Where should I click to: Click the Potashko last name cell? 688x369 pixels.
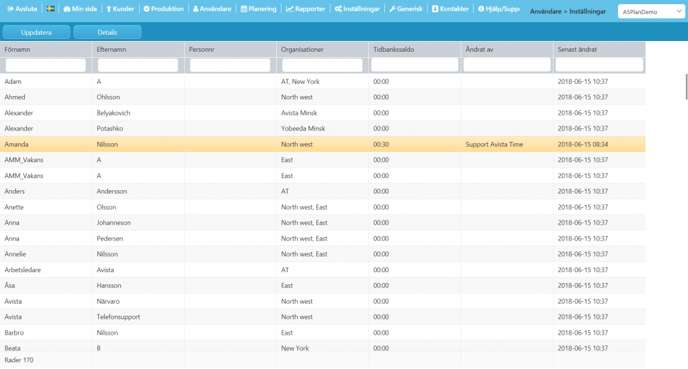click(x=110, y=128)
